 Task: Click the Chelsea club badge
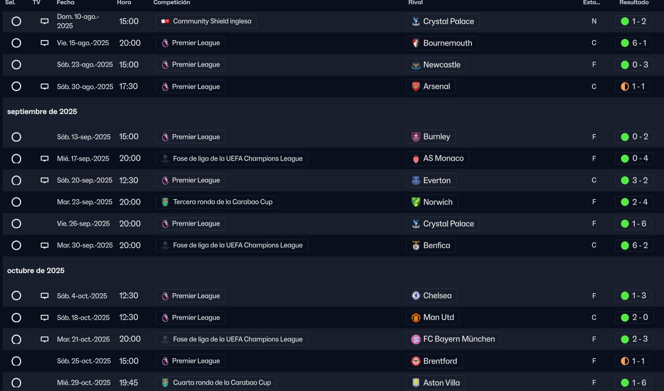coord(416,296)
